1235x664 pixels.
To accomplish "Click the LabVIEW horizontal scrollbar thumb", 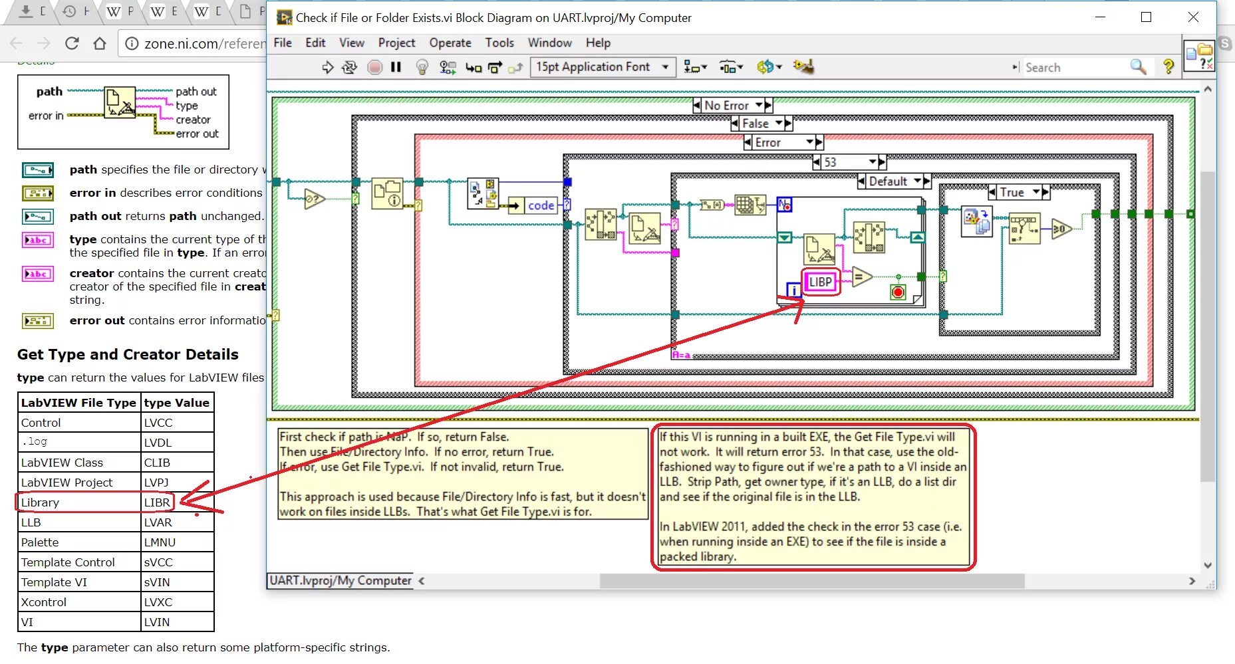I will point(812,581).
